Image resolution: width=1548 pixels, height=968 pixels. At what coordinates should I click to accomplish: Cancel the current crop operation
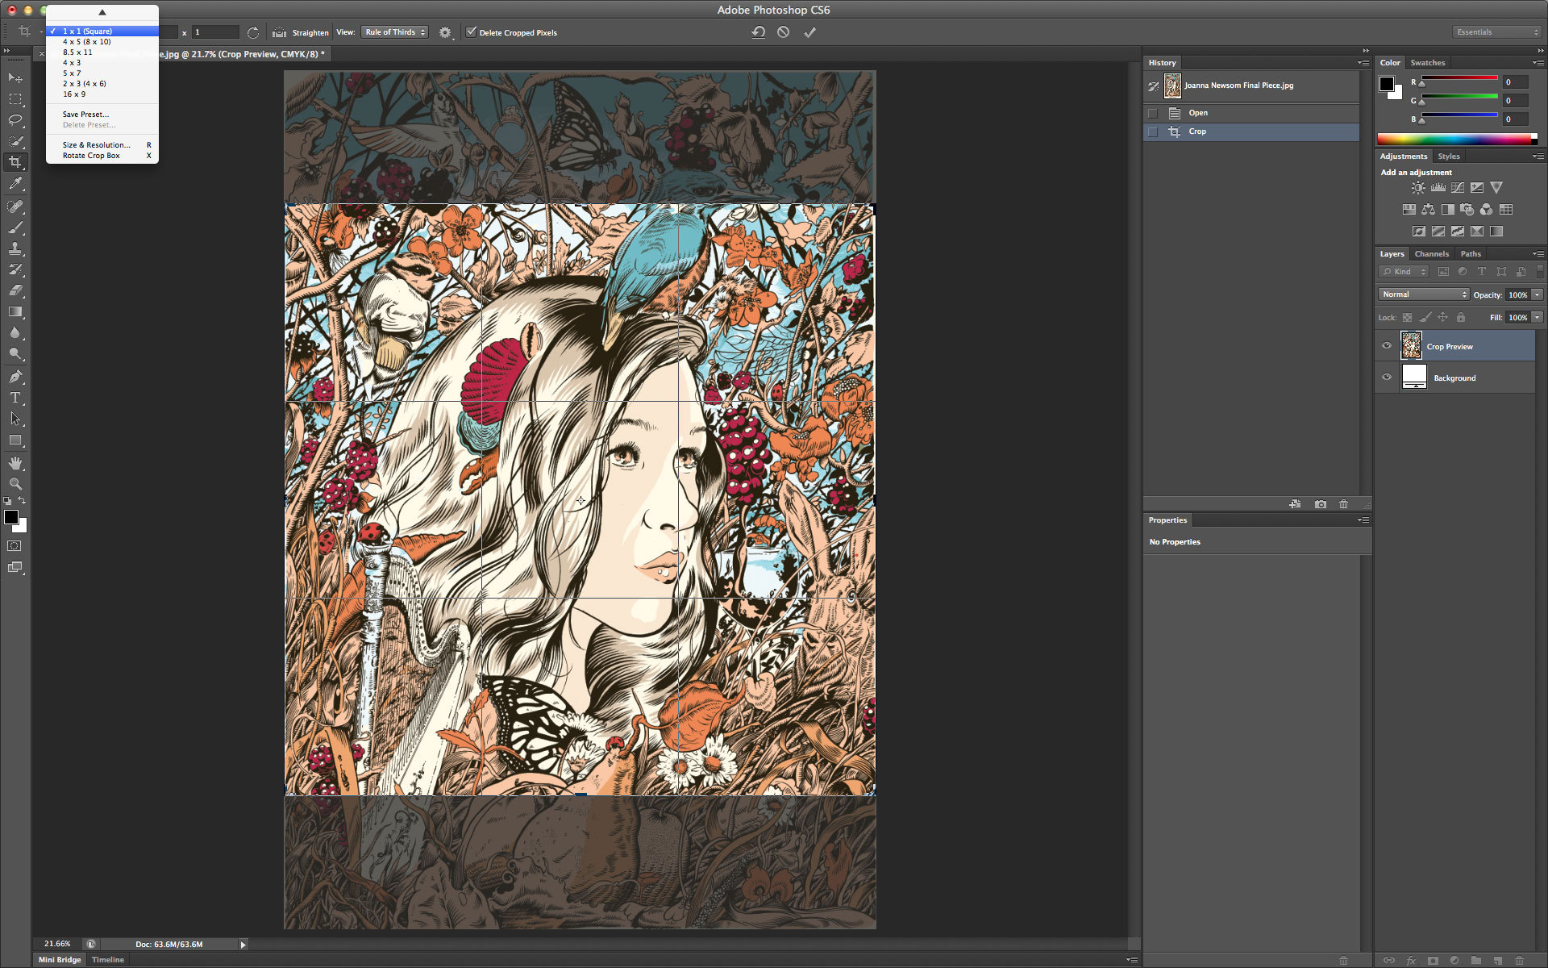pos(784,32)
